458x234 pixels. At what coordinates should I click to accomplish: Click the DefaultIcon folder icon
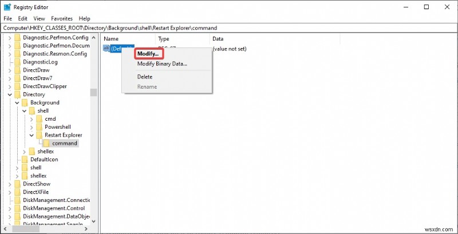25,160
